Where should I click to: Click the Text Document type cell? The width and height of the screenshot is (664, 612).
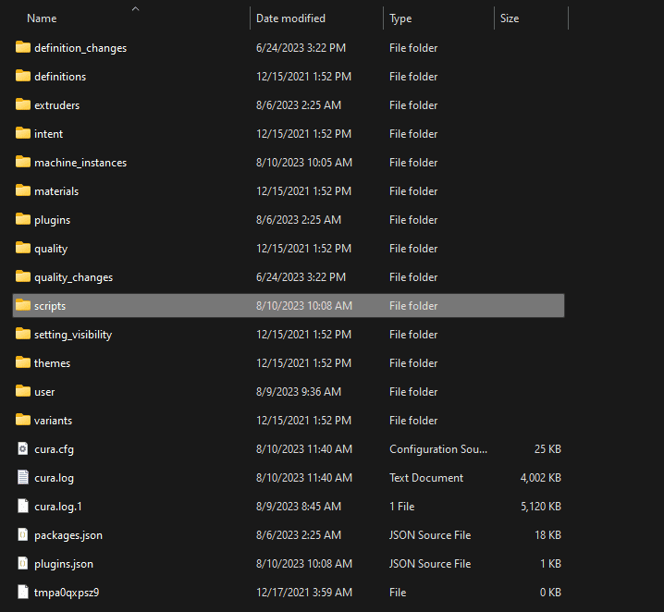(x=426, y=478)
